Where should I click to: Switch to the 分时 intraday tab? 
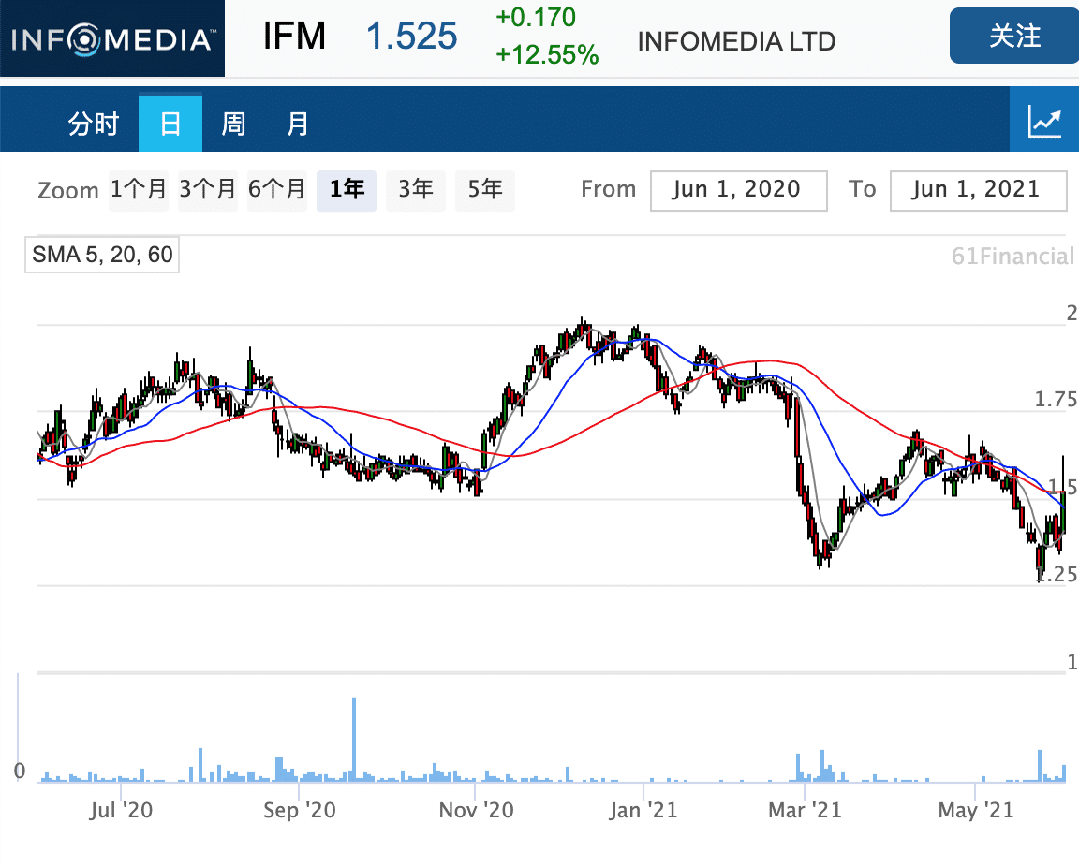pos(94,124)
